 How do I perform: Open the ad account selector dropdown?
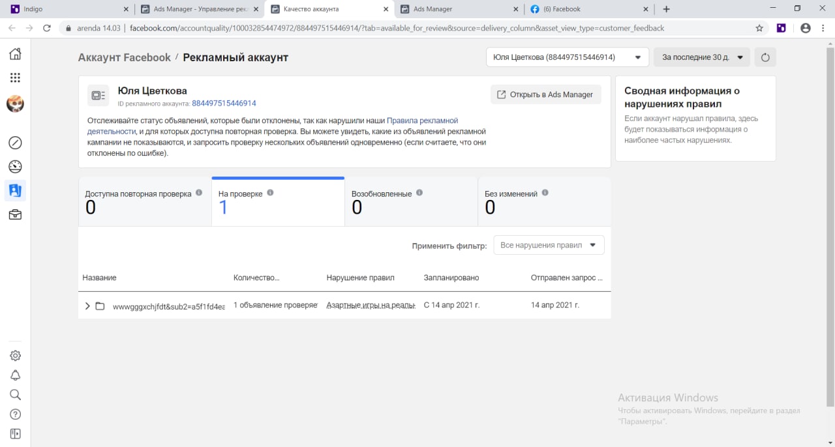click(568, 57)
